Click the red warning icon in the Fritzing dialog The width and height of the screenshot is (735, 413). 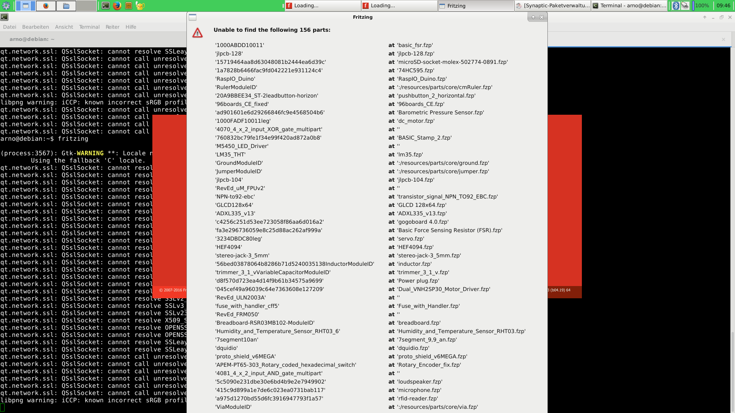click(x=198, y=33)
